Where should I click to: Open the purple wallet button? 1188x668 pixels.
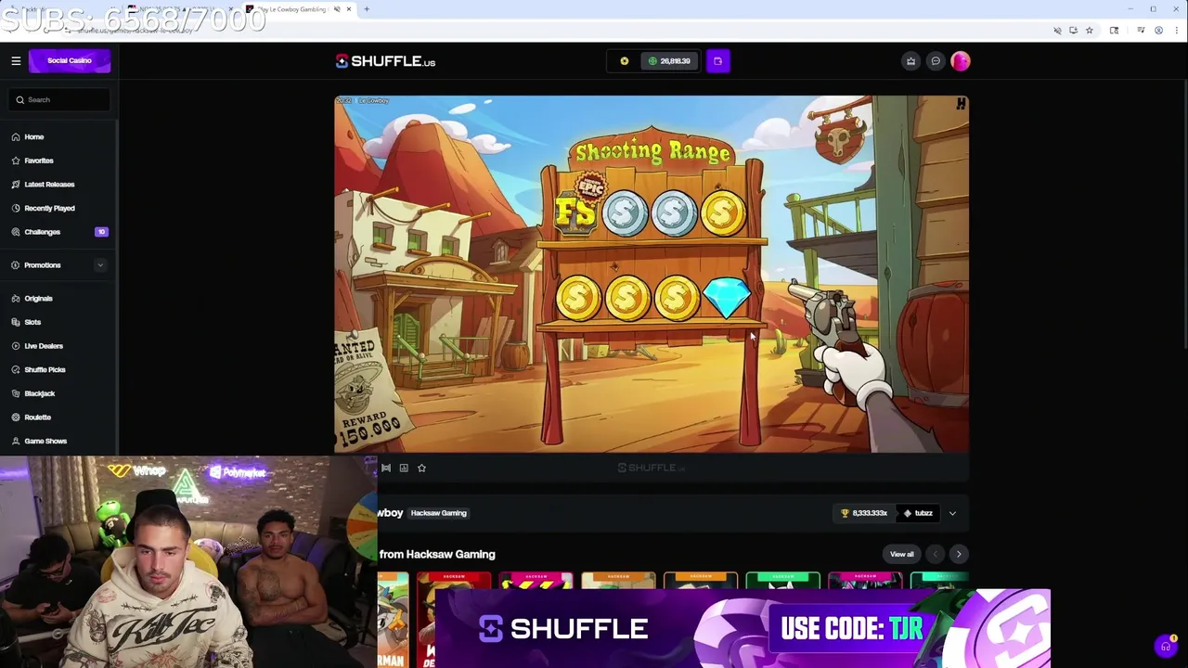(717, 61)
